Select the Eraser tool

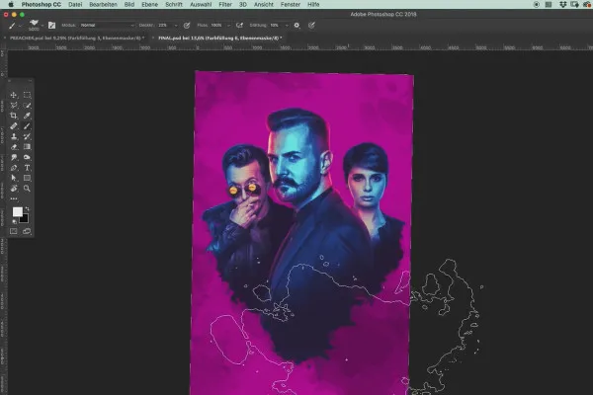(14, 147)
